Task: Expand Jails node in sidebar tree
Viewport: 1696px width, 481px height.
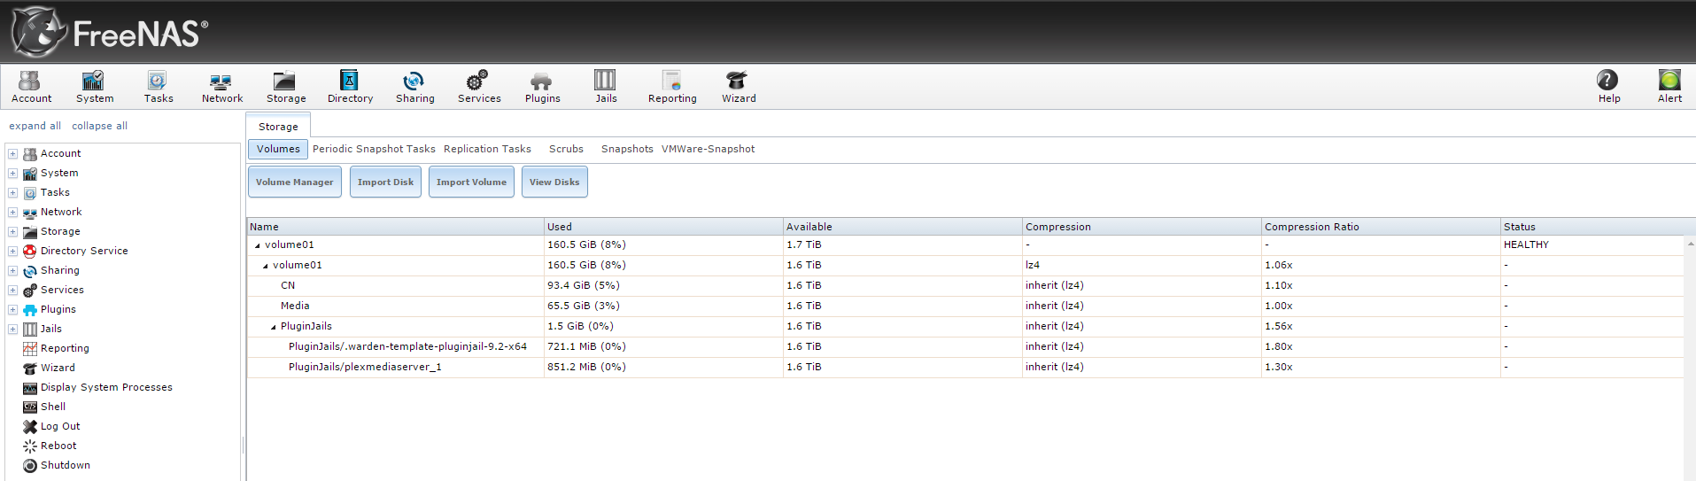Action: [12, 329]
